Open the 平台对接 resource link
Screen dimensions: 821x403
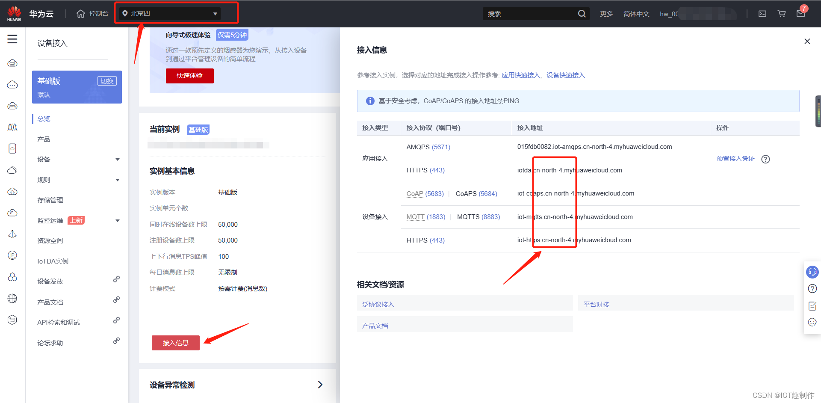click(597, 305)
